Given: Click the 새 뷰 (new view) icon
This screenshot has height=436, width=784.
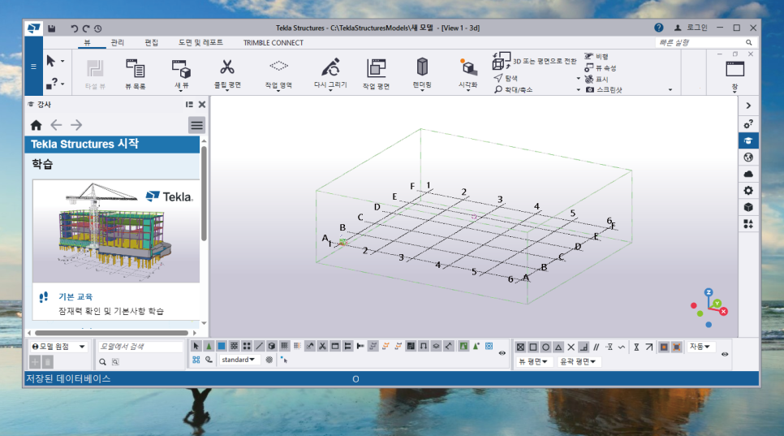Looking at the screenshot, I should (181, 68).
